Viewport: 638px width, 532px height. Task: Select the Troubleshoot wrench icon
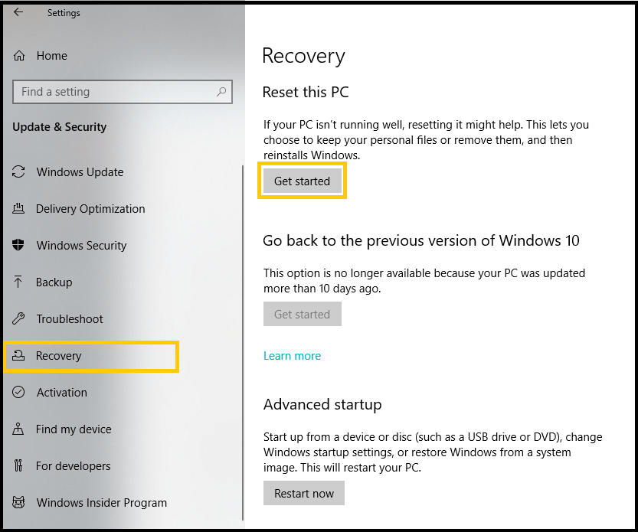pyautogui.click(x=21, y=319)
